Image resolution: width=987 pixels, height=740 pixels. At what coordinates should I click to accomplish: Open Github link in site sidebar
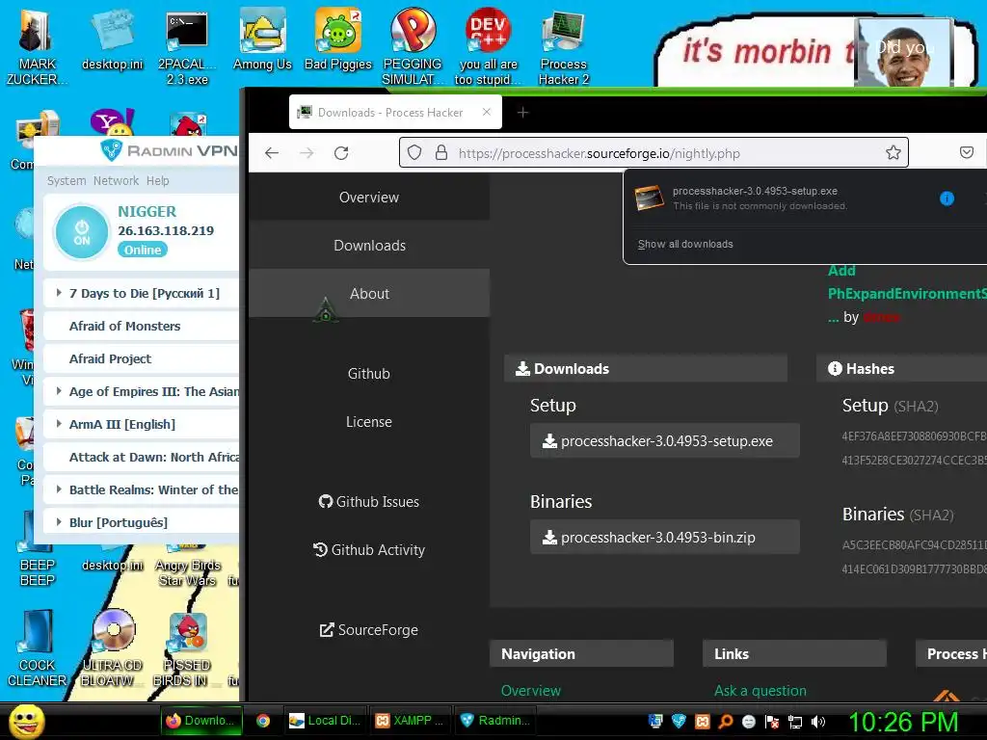pos(369,374)
